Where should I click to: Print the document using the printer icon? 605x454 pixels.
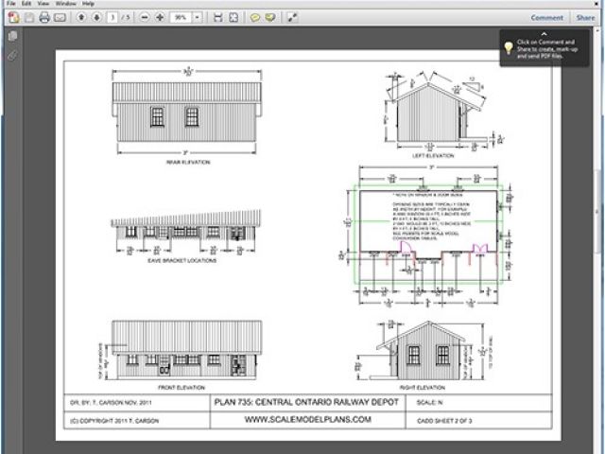(44, 18)
